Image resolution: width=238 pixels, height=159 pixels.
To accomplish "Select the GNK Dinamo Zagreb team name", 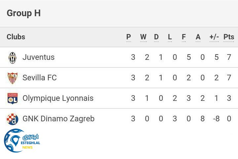I will point(59,119).
